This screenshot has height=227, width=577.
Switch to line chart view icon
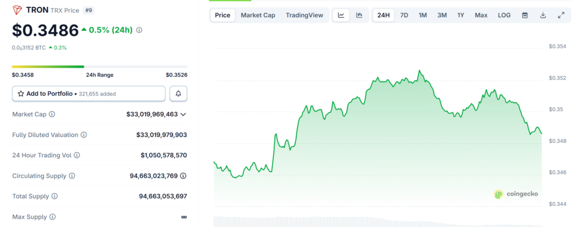[x=341, y=15]
